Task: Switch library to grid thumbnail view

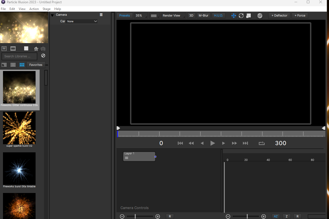Action: pyautogui.click(x=22, y=65)
